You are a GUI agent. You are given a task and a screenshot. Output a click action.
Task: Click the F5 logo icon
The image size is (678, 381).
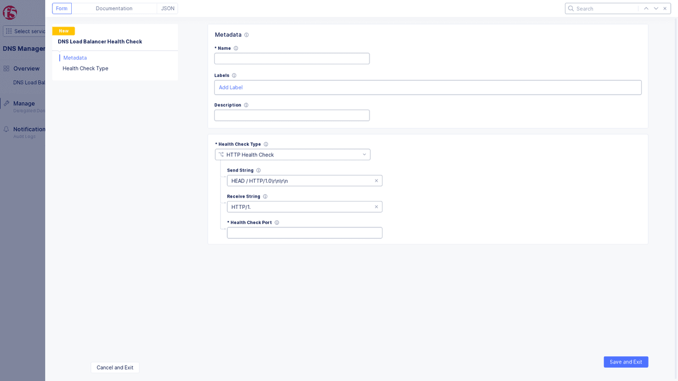[x=10, y=12]
